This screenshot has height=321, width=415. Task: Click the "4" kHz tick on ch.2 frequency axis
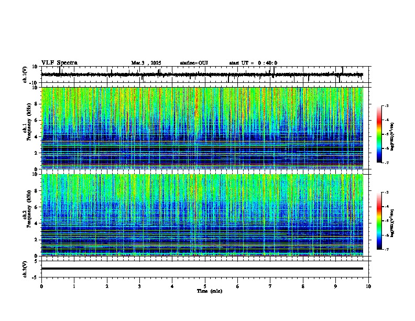point(37,223)
